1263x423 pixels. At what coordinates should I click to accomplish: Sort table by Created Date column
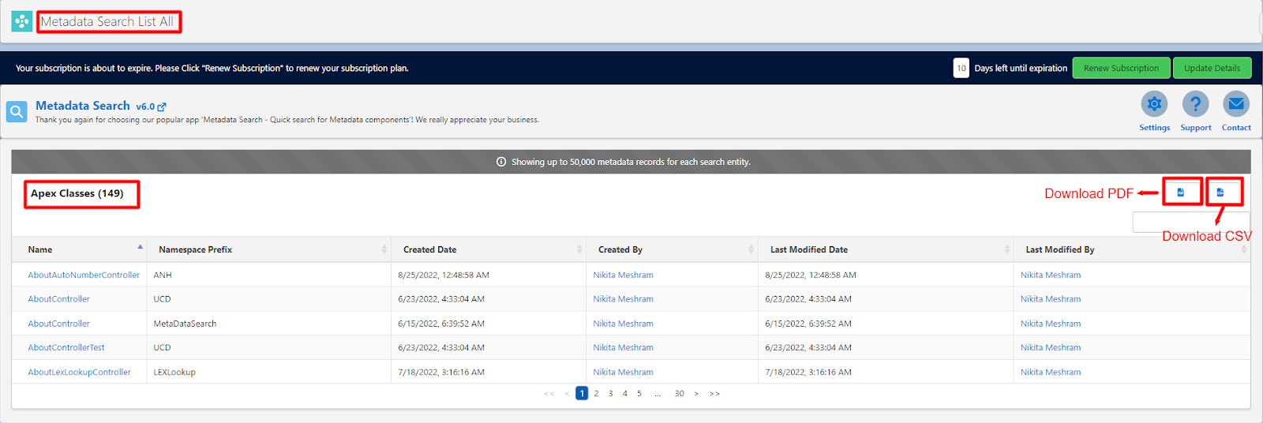(x=489, y=249)
